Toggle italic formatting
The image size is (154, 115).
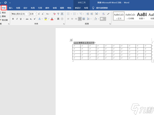click(x=17, y=19)
